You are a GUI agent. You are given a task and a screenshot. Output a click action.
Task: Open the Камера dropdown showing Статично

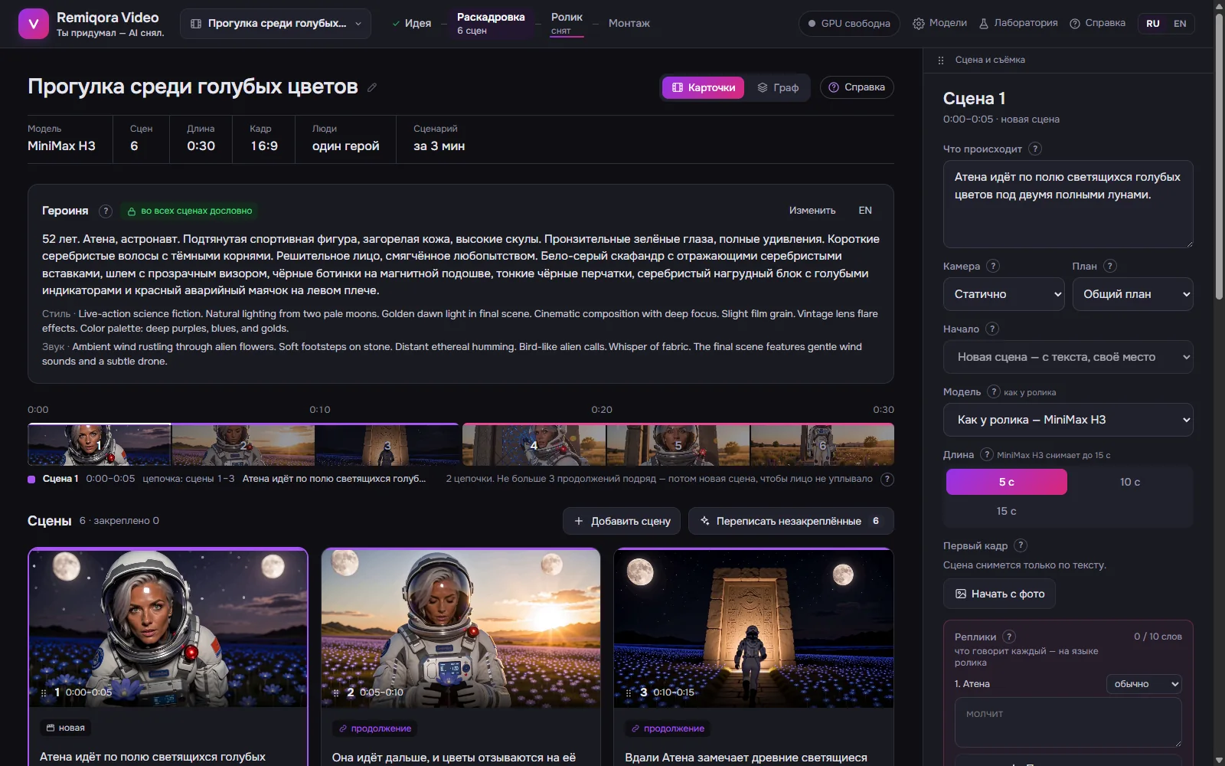click(1004, 294)
